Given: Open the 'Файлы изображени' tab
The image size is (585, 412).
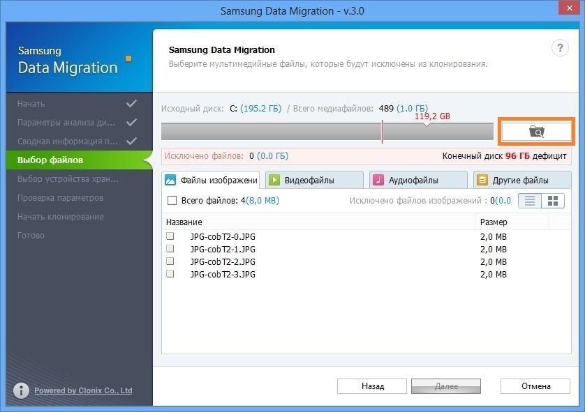Looking at the screenshot, I should (x=211, y=181).
